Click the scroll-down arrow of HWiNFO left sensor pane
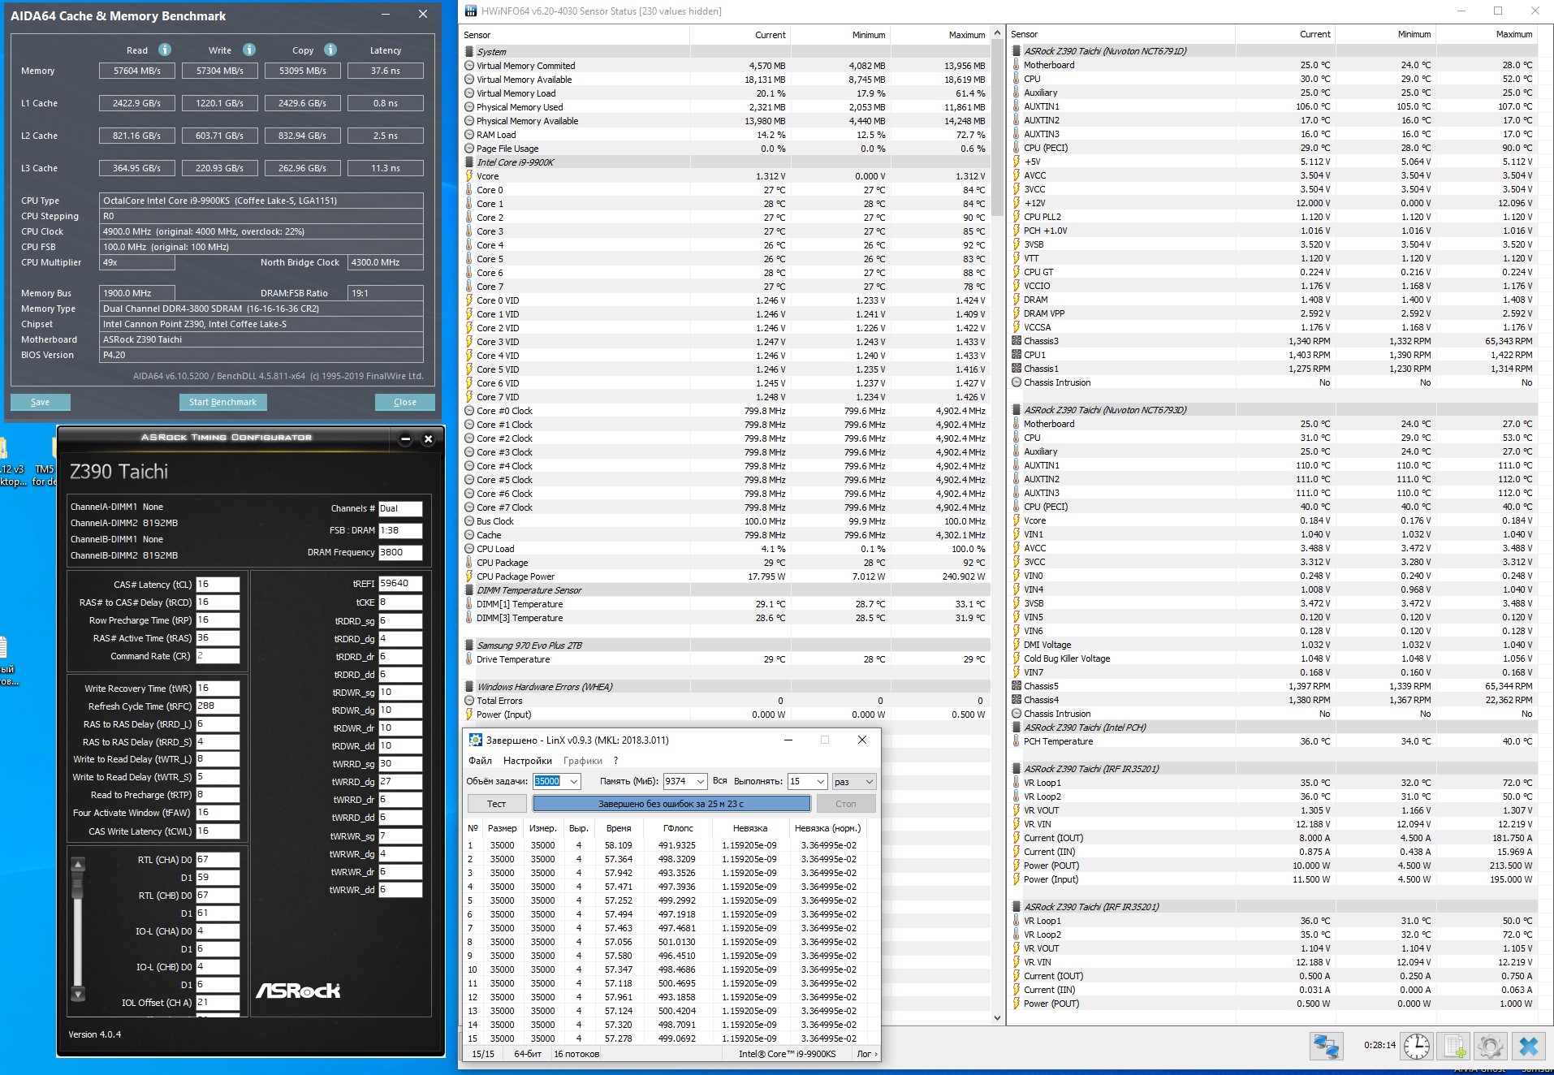 pyautogui.click(x=997, y=1018)
